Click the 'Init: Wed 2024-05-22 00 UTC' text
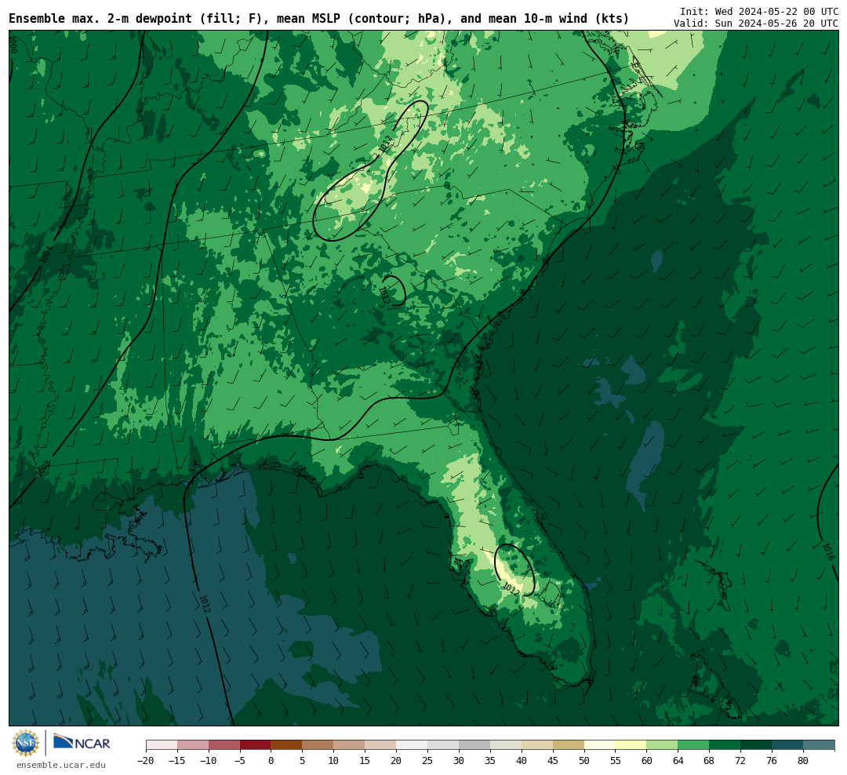Screen dimensions: 847x775 tap(759, 11)
